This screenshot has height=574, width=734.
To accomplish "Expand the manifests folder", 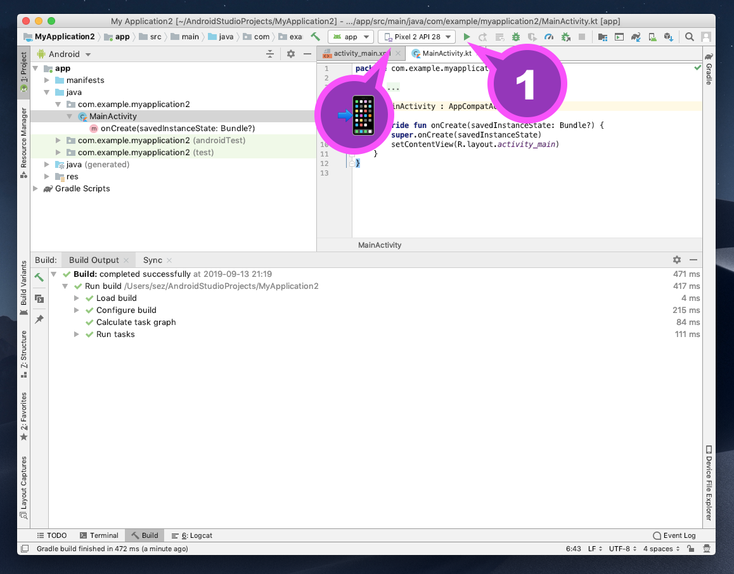I will (x=47, y=80).
